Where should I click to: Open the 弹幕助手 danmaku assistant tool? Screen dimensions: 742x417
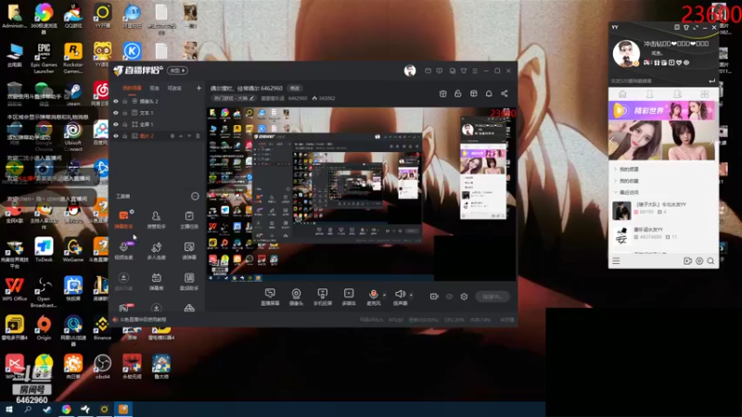pyautogui.click(x=123, y=220)
